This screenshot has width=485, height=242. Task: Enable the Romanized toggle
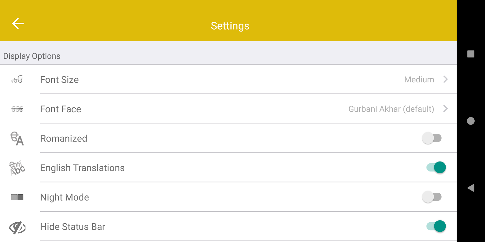coord(432,138)
